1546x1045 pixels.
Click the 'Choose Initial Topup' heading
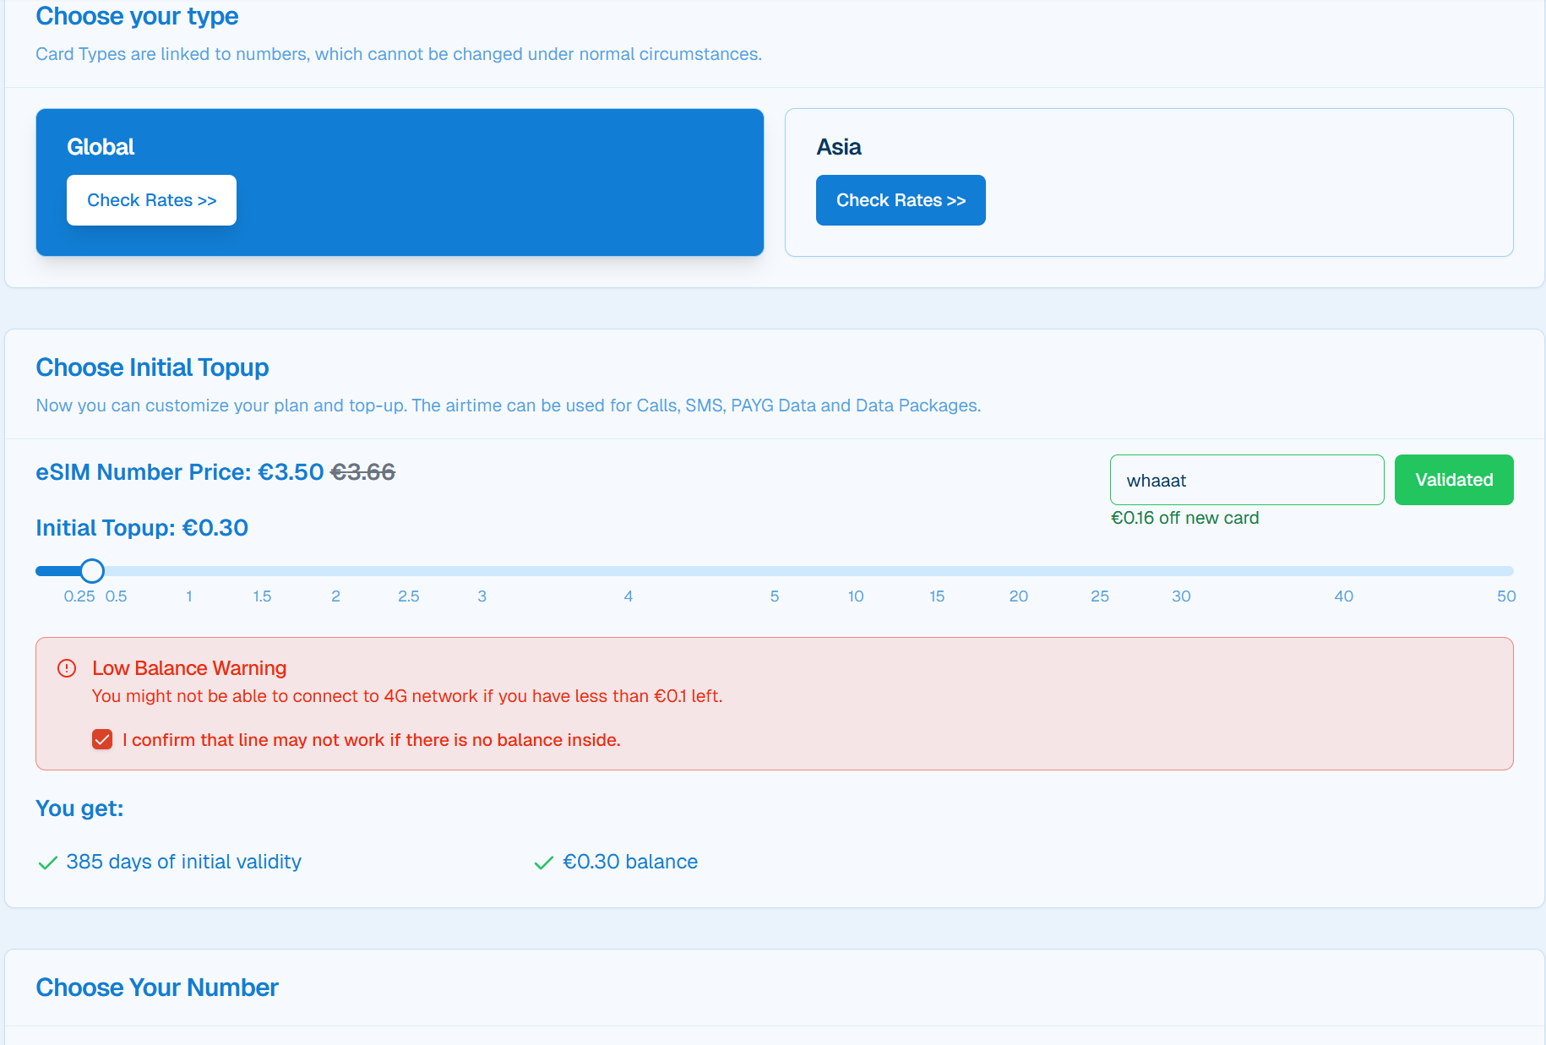click(x=152, y=367)
